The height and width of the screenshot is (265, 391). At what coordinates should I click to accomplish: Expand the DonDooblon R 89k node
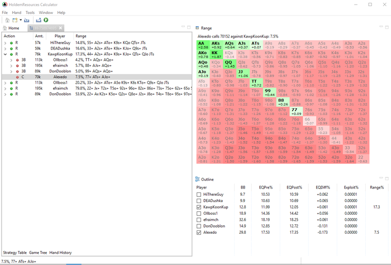[5, 94]
